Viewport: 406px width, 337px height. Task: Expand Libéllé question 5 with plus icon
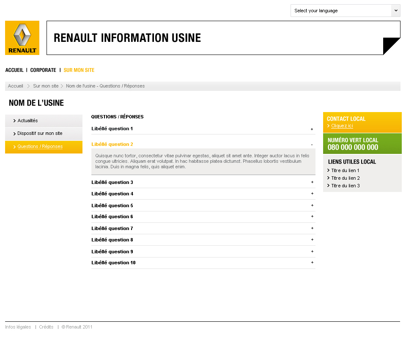tap(312, 205)
